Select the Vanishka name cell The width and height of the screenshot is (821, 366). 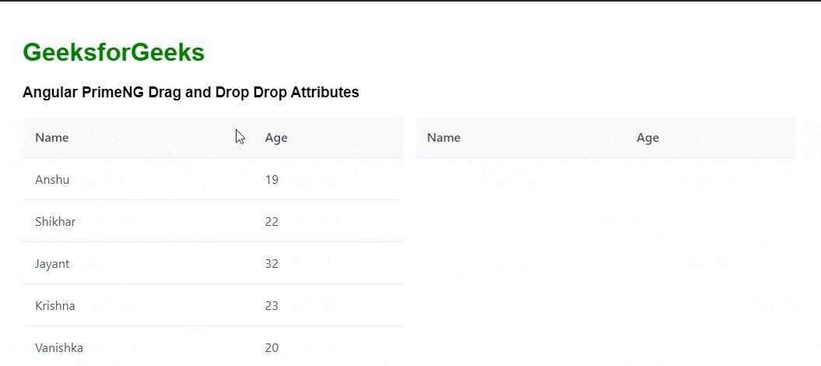pos(59,348)
